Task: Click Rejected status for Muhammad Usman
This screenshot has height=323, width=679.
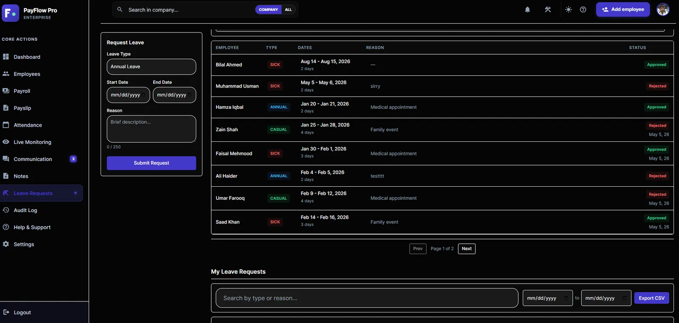Action: [657, 86]
